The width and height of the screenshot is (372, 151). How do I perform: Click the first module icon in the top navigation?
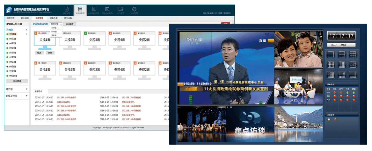66,10
